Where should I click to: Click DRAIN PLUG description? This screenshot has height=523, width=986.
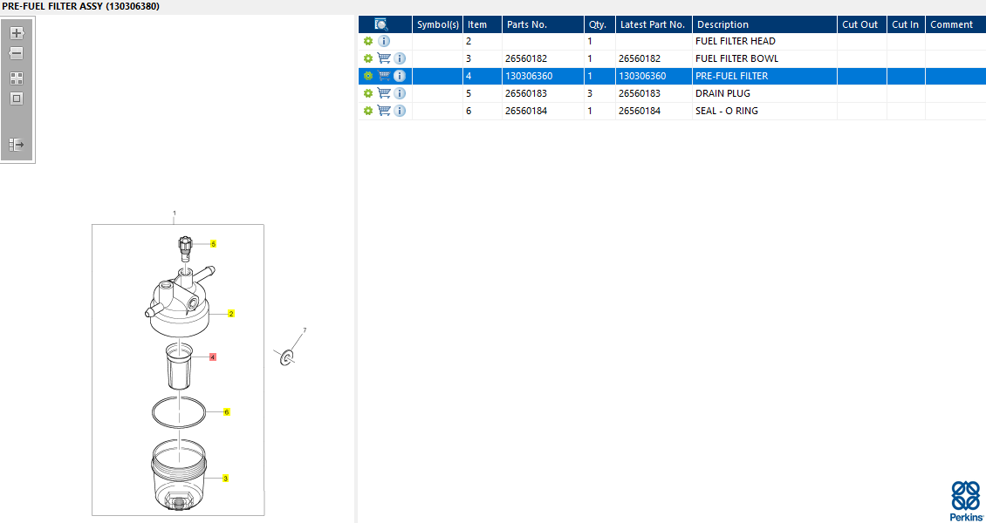pyautogui.click(x=722, y=93)
